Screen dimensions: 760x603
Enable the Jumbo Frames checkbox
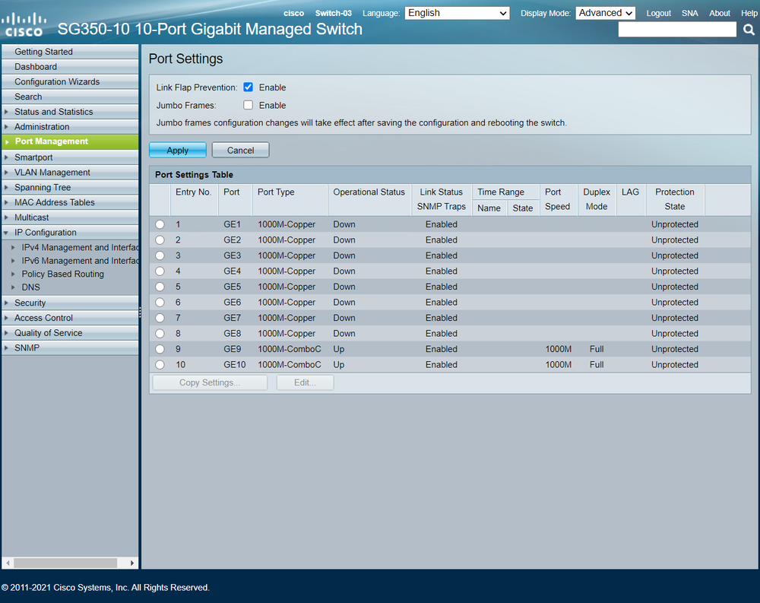[249, 105]
